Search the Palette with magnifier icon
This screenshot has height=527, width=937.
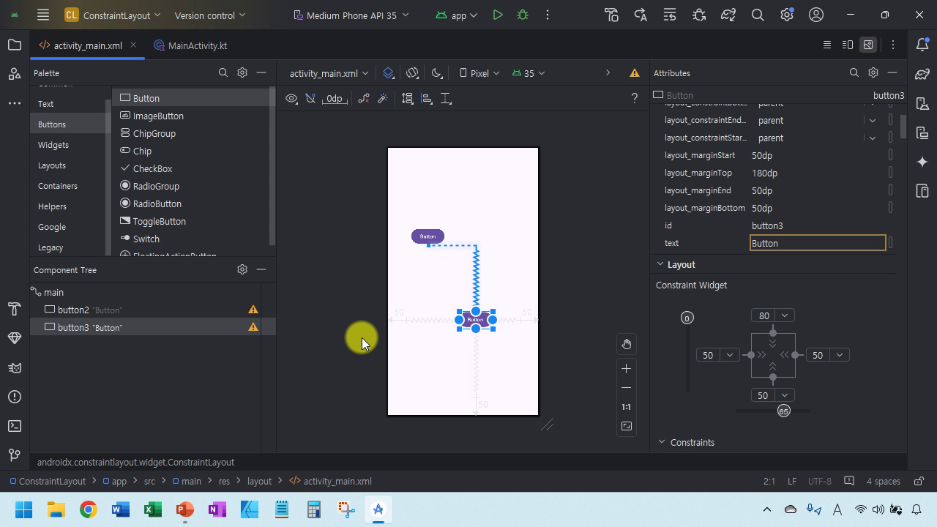tap(223, 72)
